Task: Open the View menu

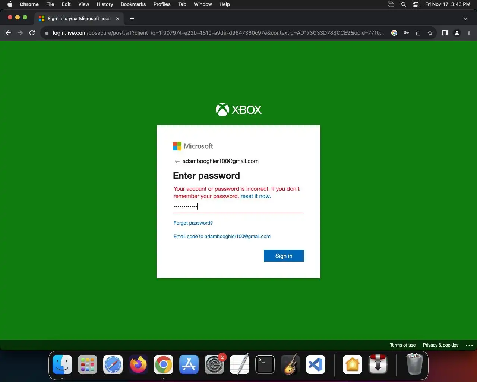Action: 83,4
